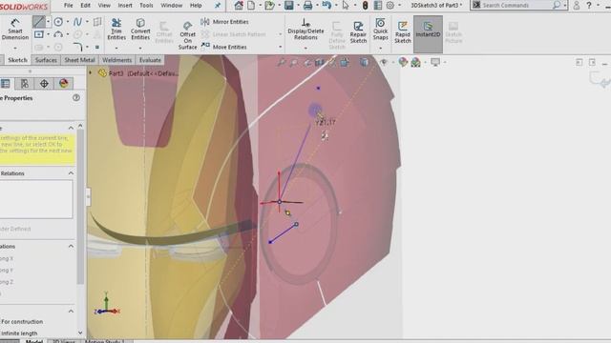
Task: Open Move Entities dropdown arrow
Action: click(280, 47)
